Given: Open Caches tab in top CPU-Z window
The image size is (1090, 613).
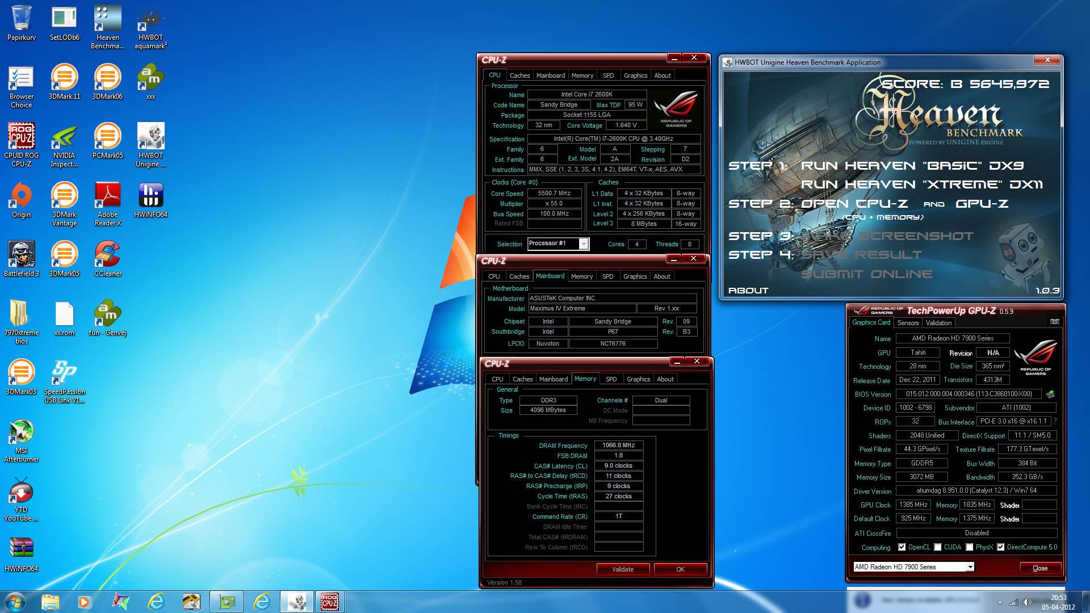Looking at the screenshot, I should click(x=519, y=75).
